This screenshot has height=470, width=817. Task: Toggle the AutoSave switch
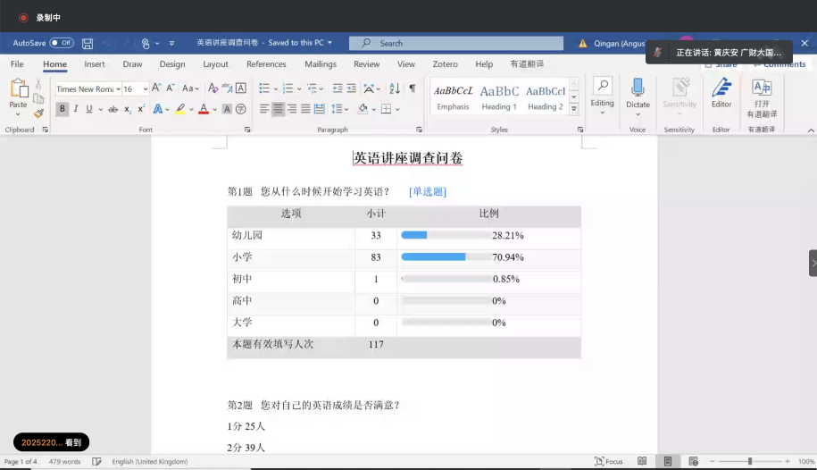(x=61, y=43)
